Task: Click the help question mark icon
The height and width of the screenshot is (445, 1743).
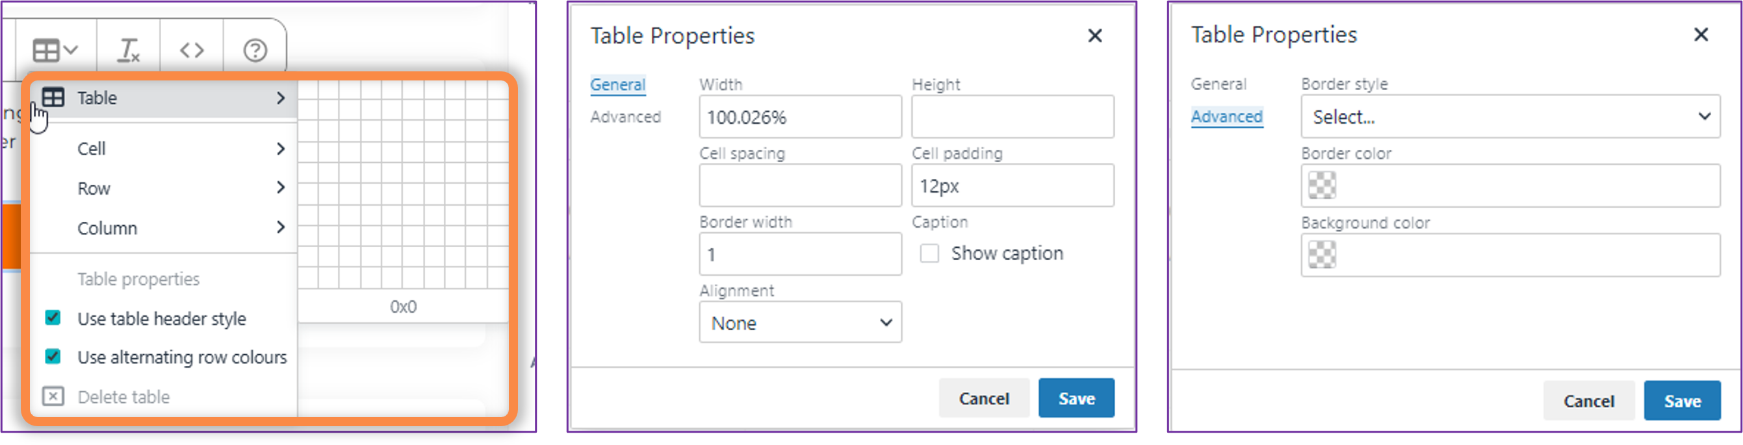Action: coord(255,50)
